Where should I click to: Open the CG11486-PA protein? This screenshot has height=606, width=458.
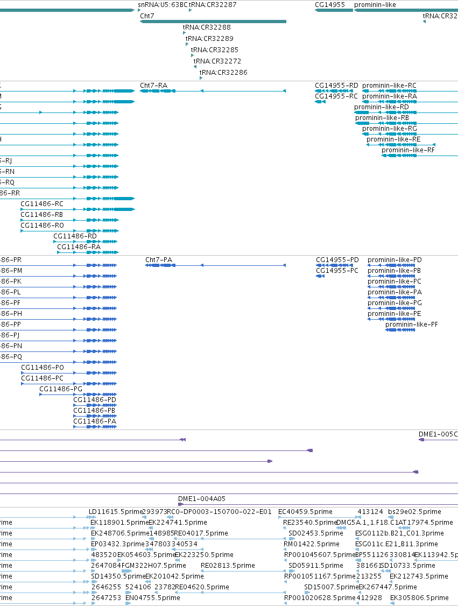[x=95, y=427]
